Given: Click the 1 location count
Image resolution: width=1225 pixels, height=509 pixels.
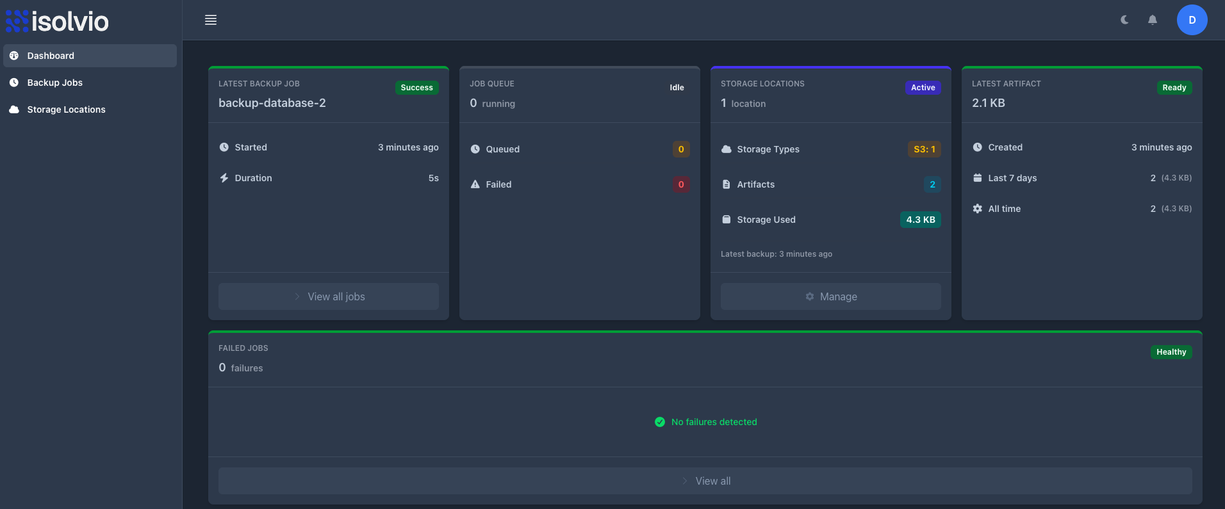Looking at the screenshot, I should tap(743, 103).
